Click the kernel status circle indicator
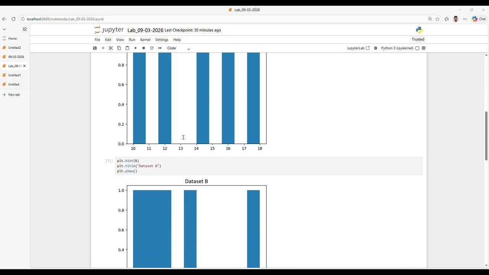 417,48
